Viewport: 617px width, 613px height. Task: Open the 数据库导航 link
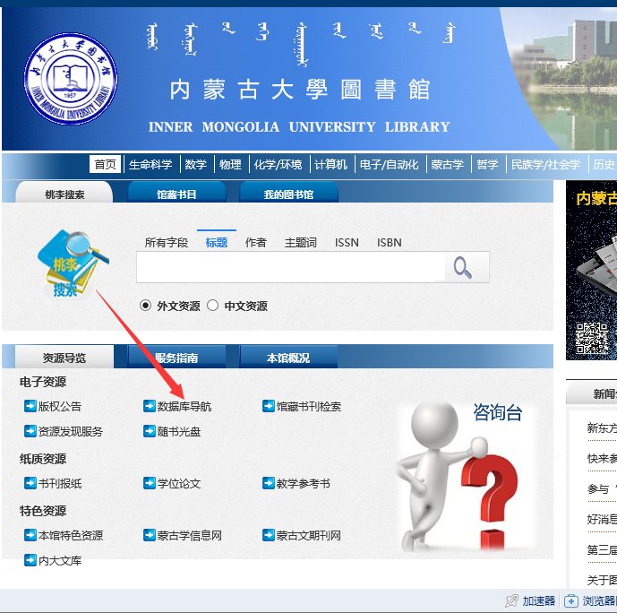184,406
